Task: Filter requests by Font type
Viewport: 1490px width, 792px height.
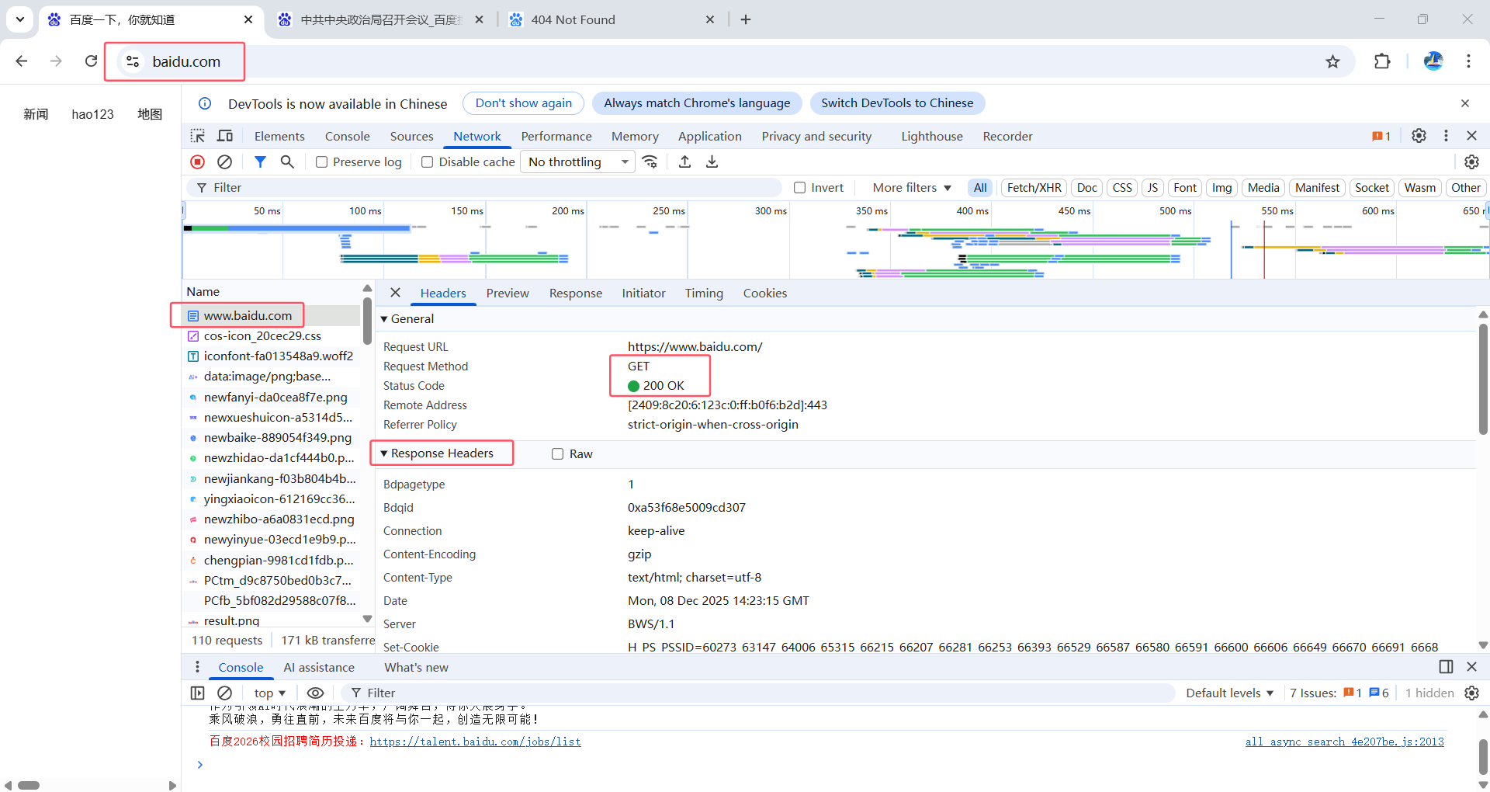Action: [x=1184, y=187]
